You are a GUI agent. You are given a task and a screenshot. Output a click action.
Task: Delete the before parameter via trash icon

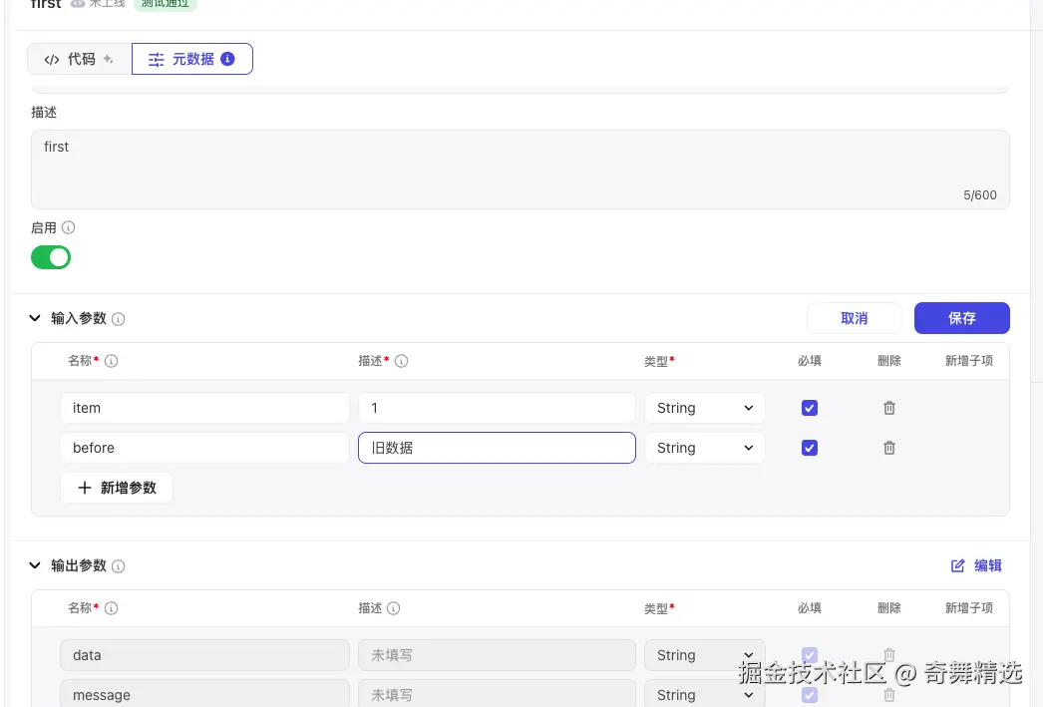pyautogui.click(x=889, y=448)
